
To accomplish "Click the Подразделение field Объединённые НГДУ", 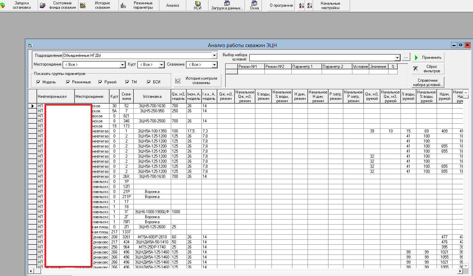I will tap(137, 55).
